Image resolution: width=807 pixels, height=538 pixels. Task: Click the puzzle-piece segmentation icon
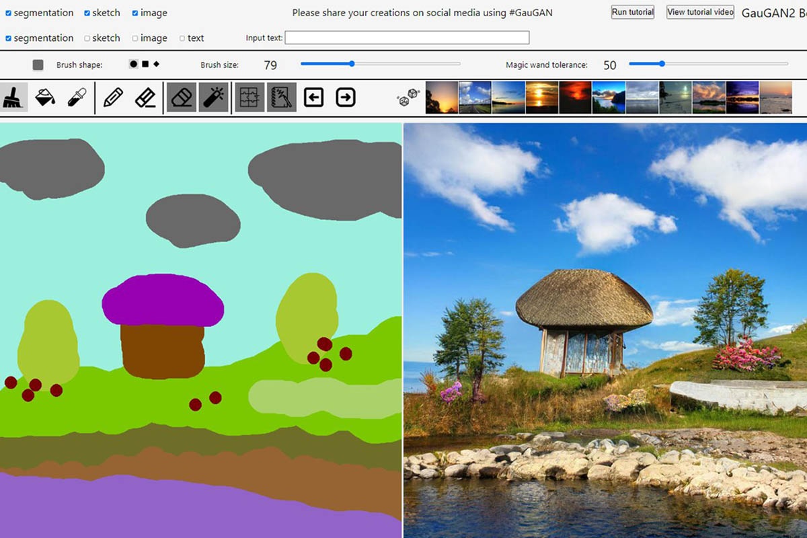[x=249, y=98]
